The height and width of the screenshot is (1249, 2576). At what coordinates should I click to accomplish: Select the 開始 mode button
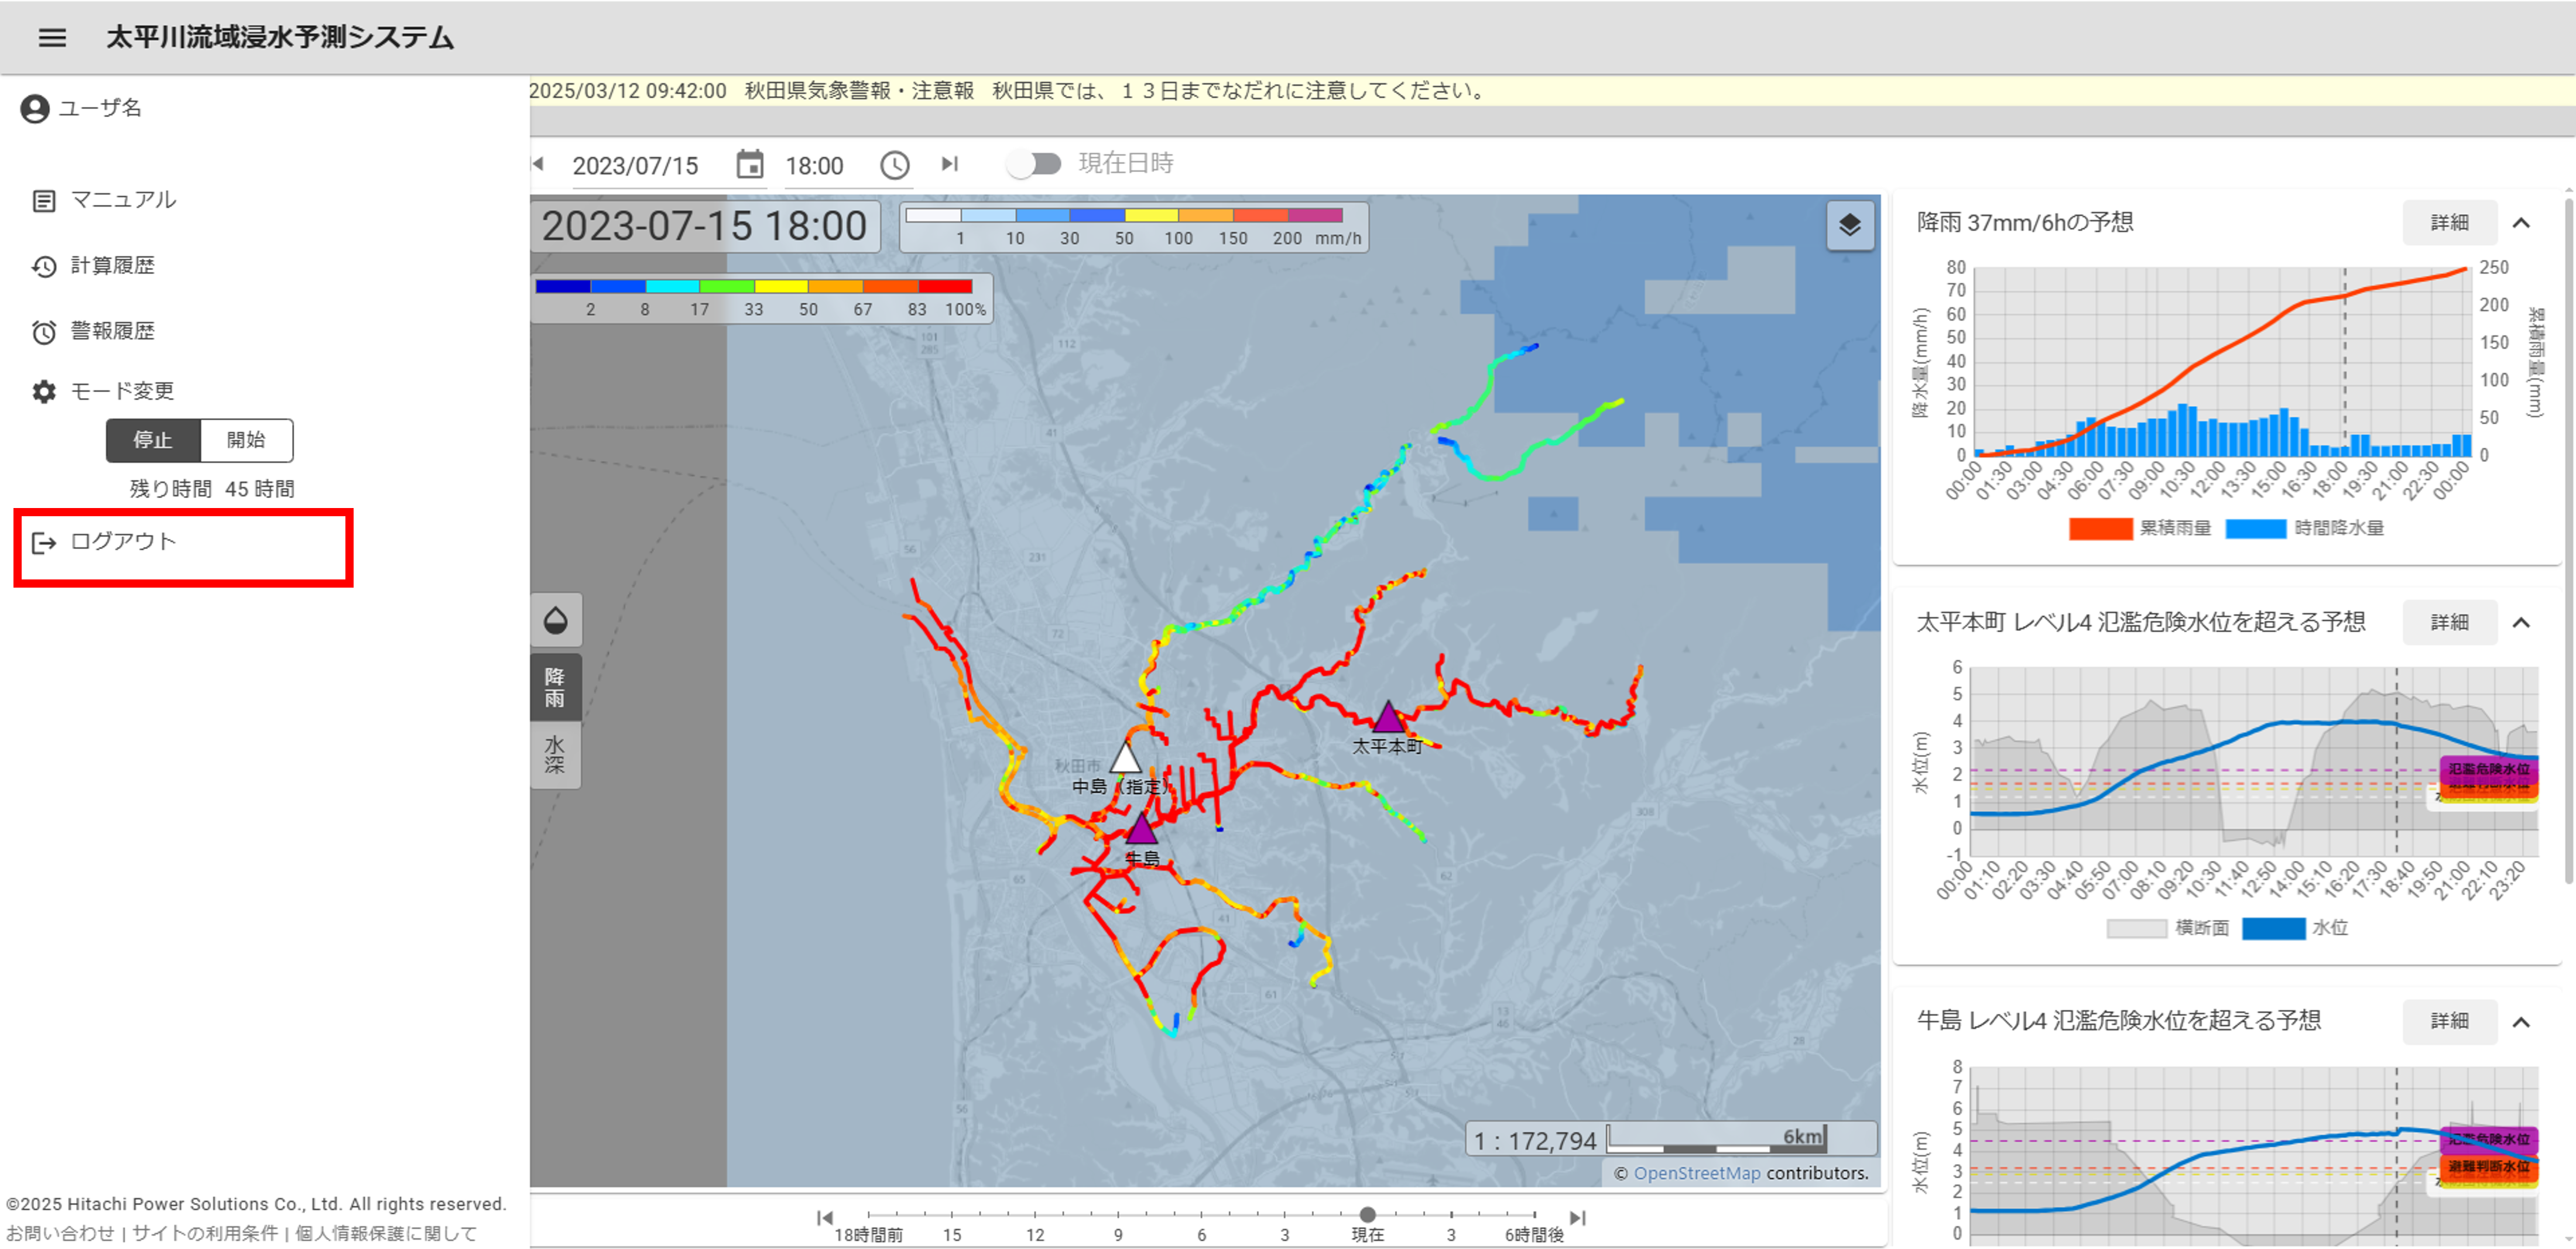[x=246, y=440]
